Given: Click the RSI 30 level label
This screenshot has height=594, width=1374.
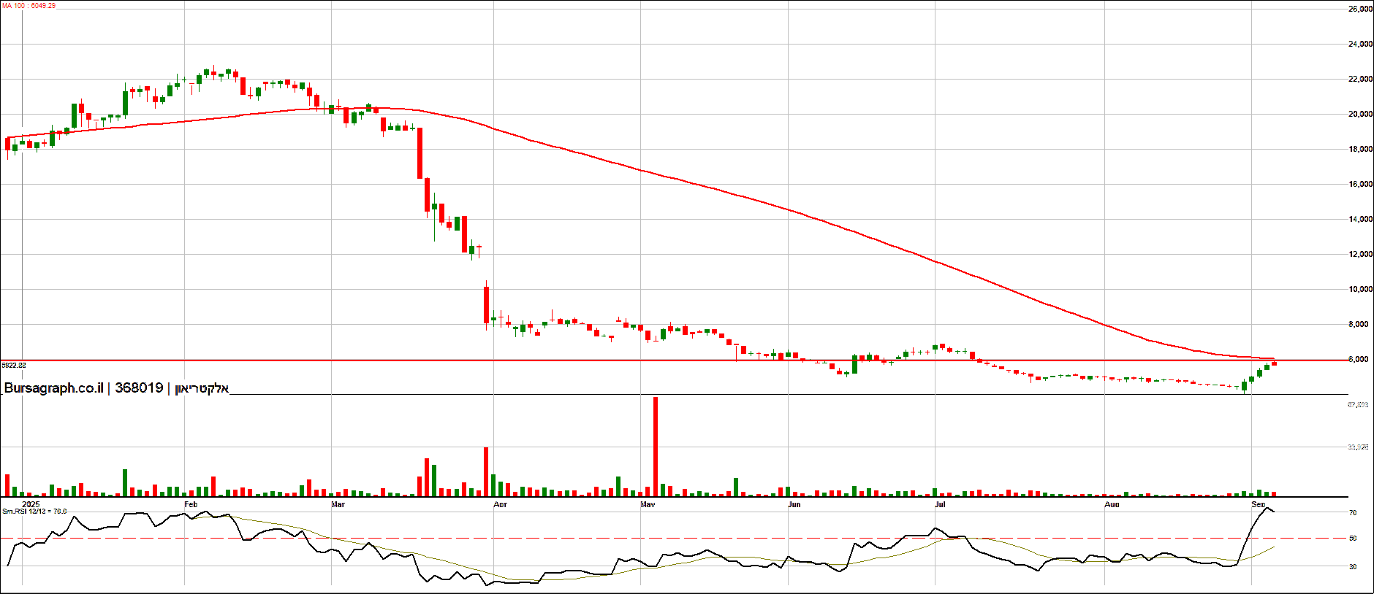Looking at the screenshot, I should point(1353,566).
